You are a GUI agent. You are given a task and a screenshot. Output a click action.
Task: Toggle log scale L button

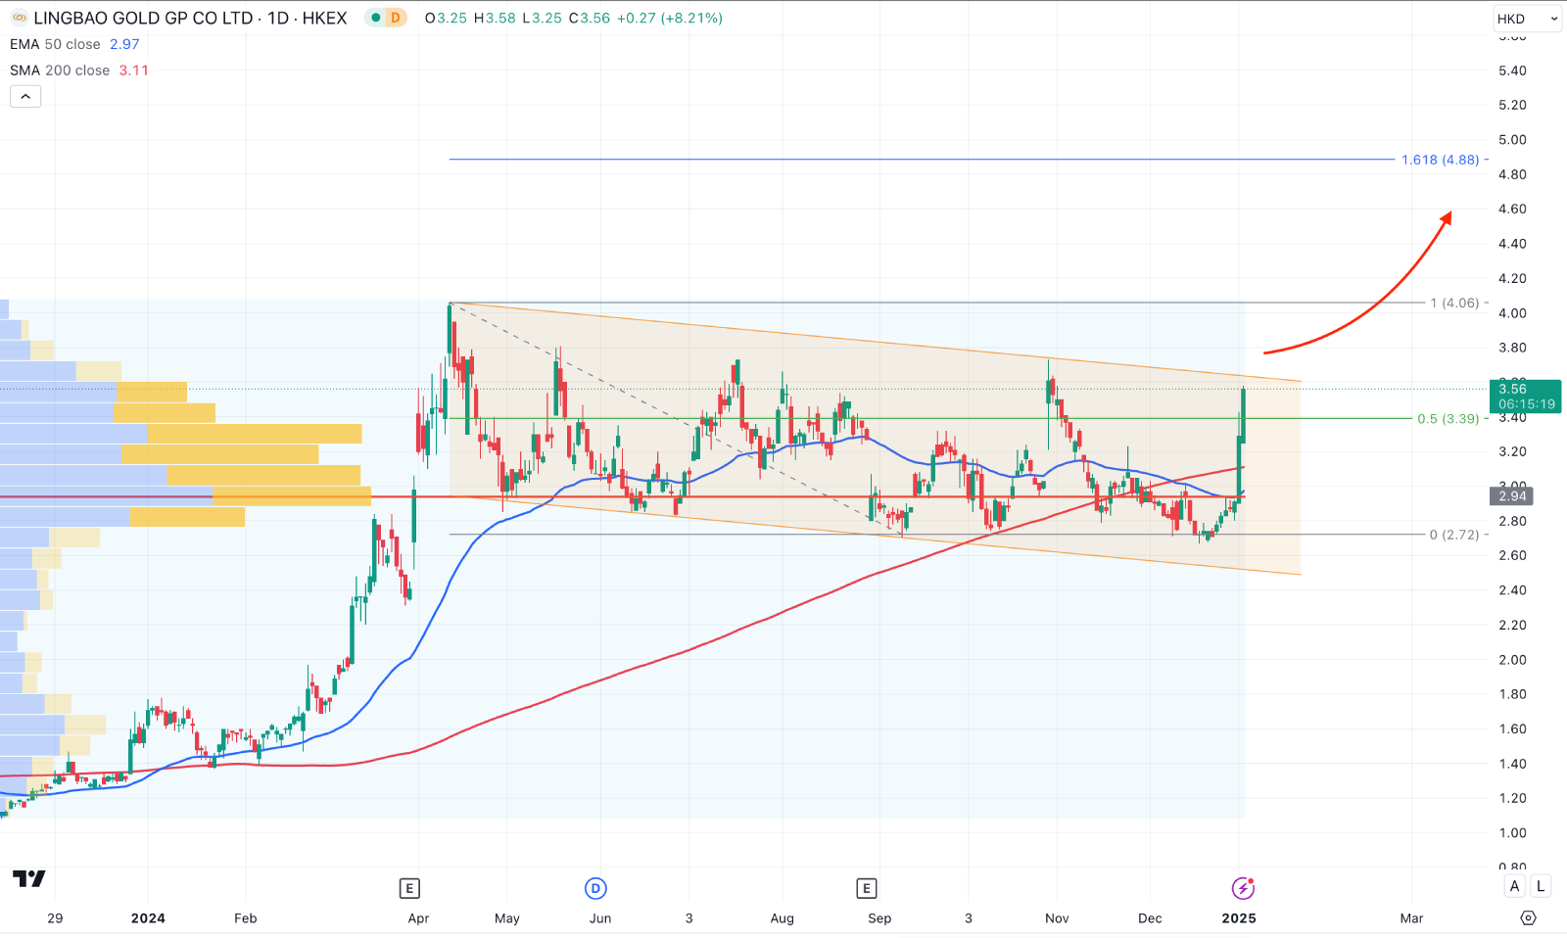[1541, 886]
